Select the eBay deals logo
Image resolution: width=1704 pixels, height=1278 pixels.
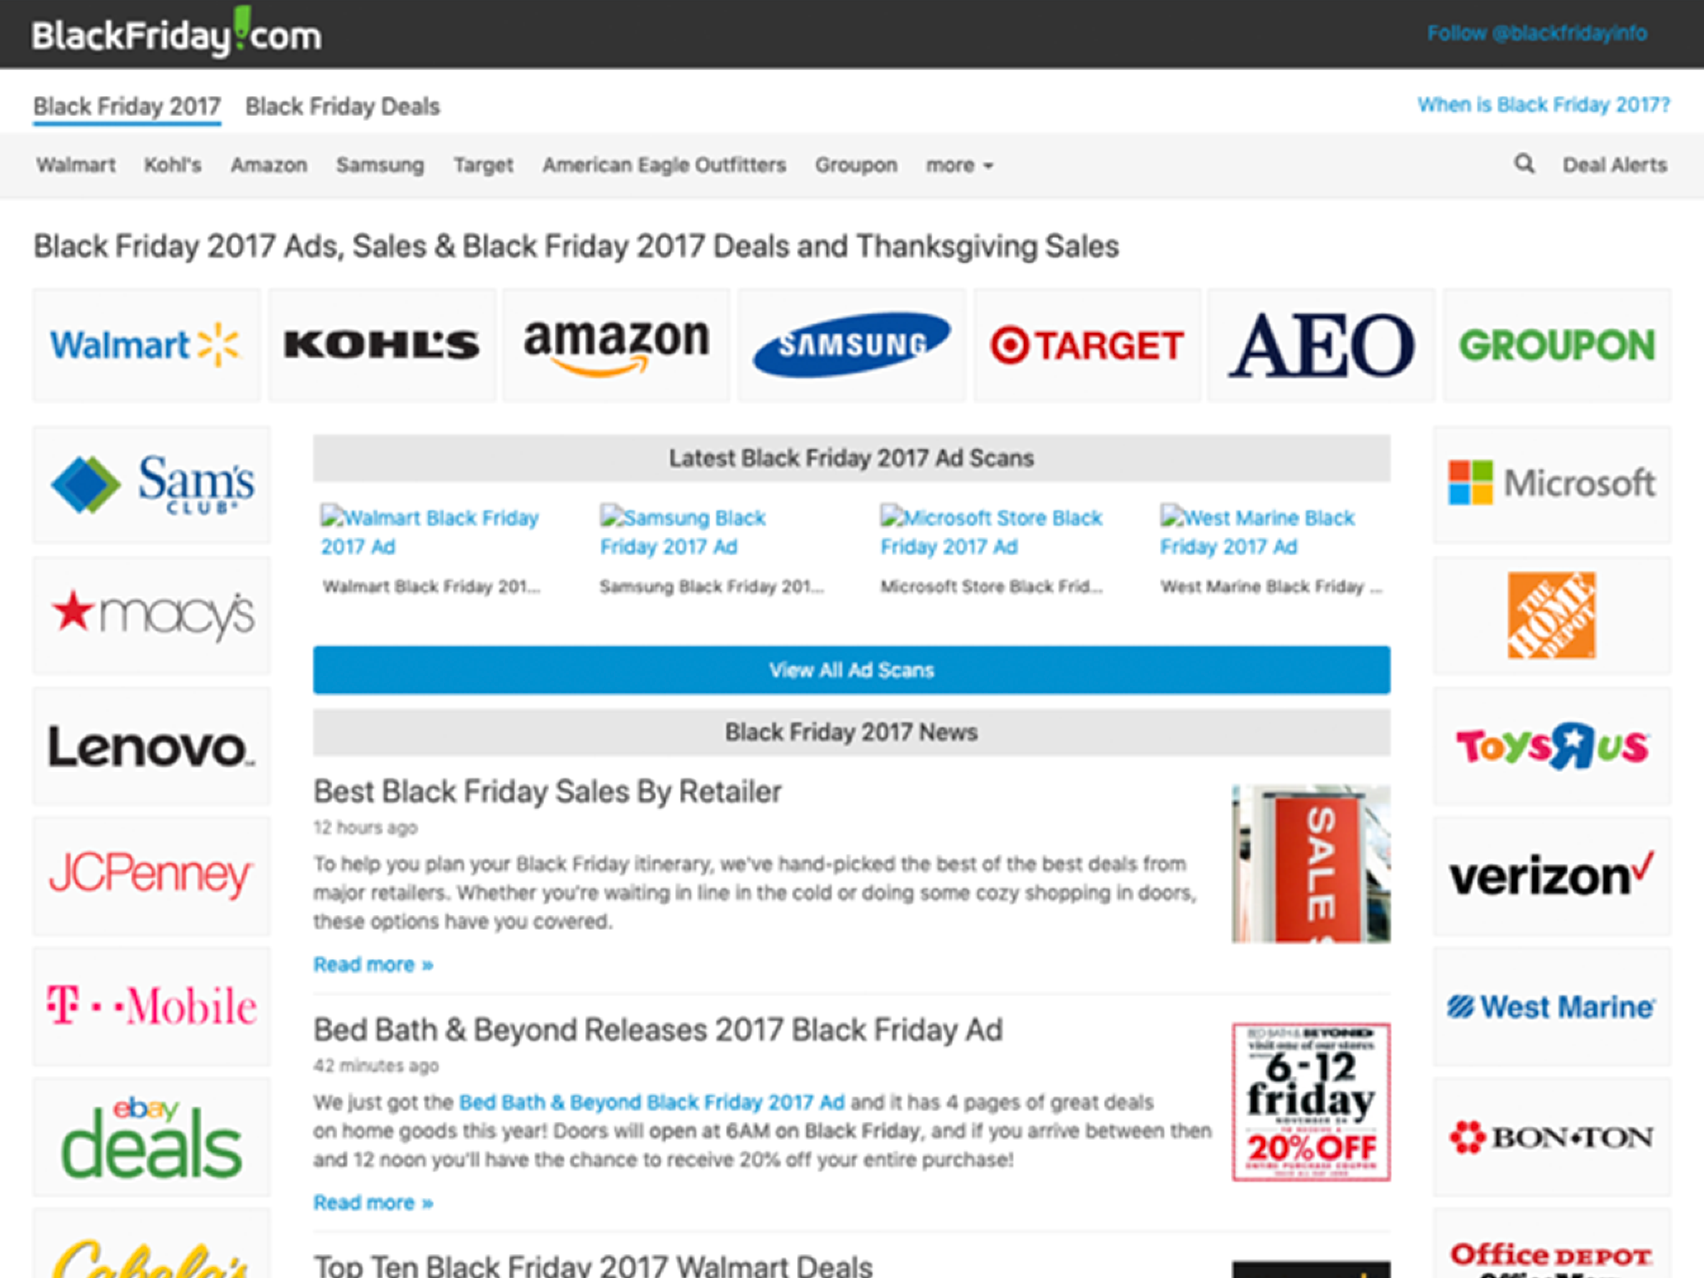[x=152, y=1137]
